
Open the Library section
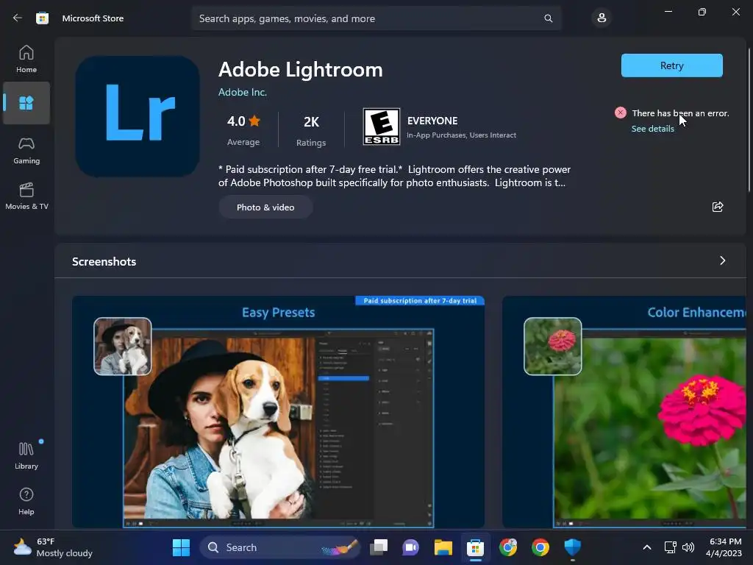point(26,455)
